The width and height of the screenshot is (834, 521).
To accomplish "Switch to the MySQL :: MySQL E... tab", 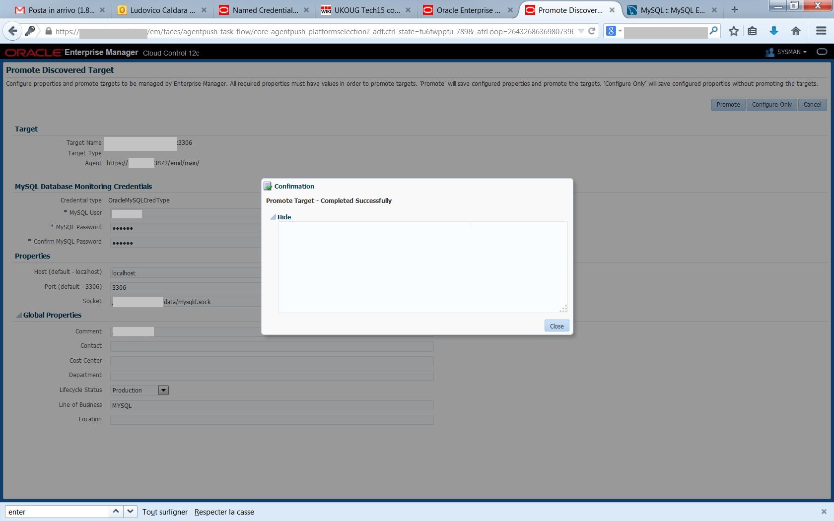I will 673,10.
